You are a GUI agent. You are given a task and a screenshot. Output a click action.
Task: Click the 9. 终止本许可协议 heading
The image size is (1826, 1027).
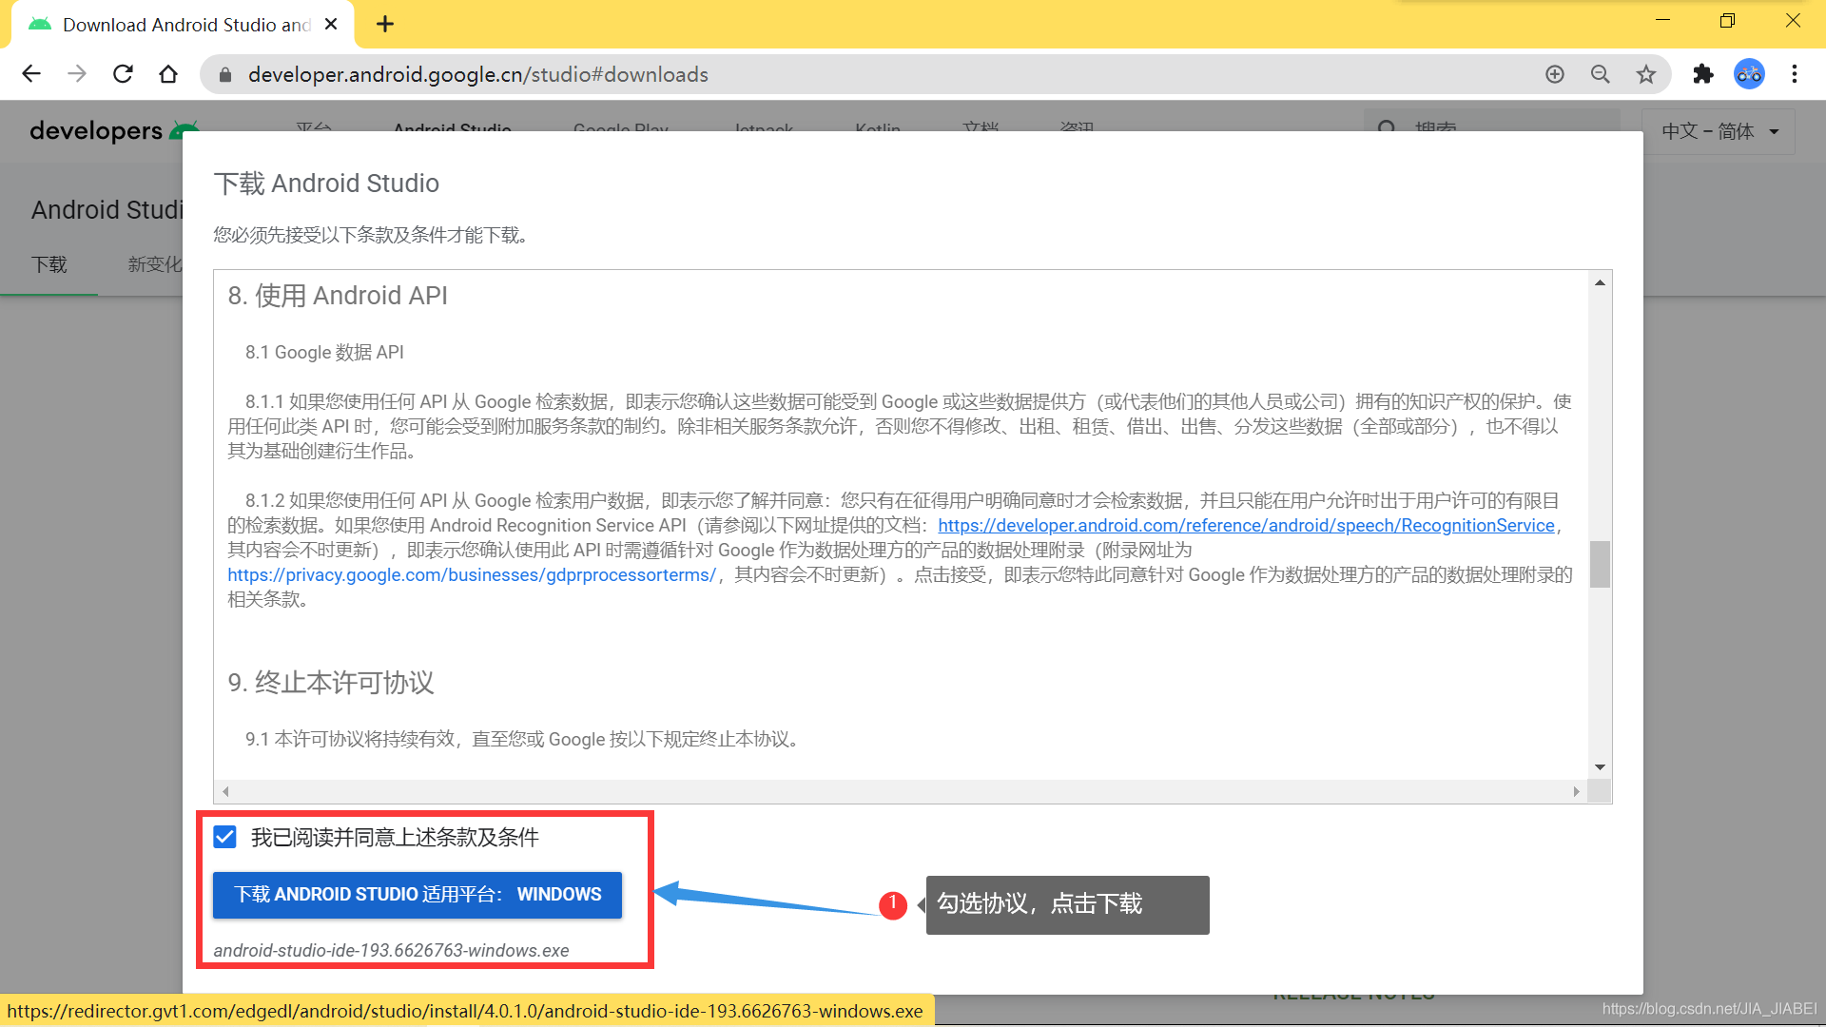tap(331, 683)
